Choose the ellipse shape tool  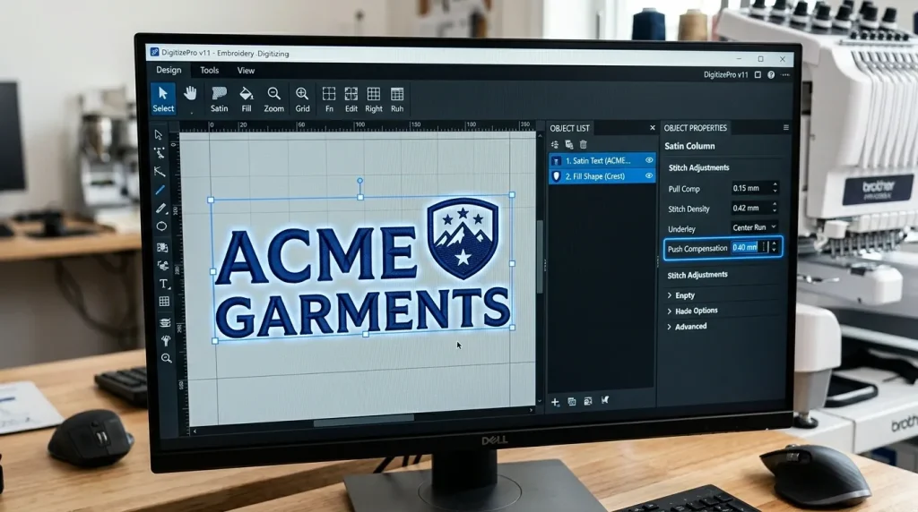[x=161, y=226]
